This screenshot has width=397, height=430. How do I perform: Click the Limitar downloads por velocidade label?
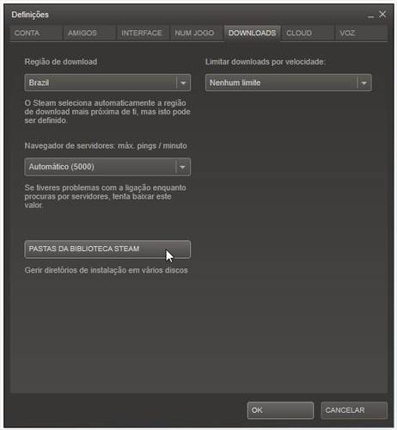pos(266,62)
